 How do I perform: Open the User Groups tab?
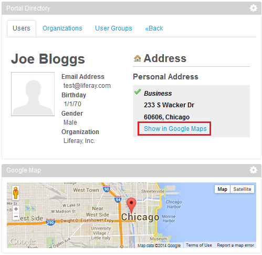(x=113, y=28)
